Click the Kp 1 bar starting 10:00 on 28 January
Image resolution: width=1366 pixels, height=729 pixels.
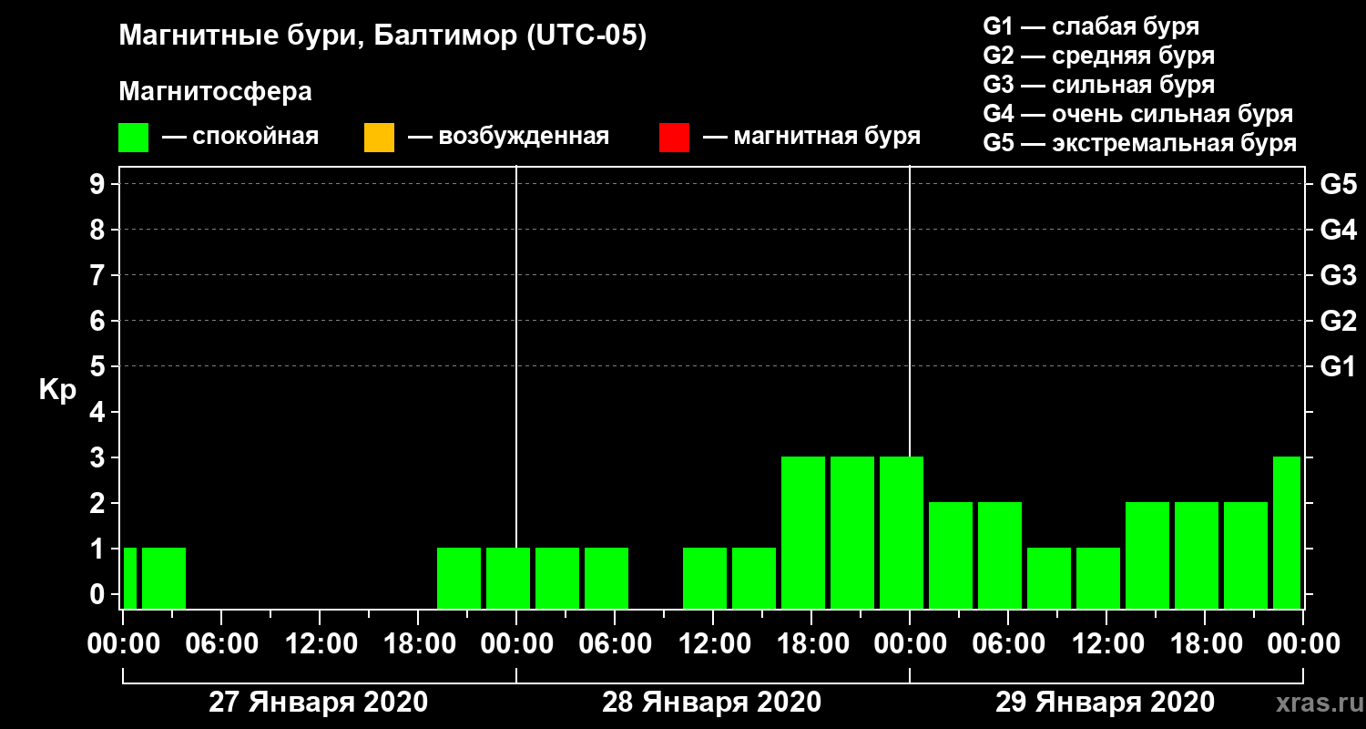tap(705, 578)
